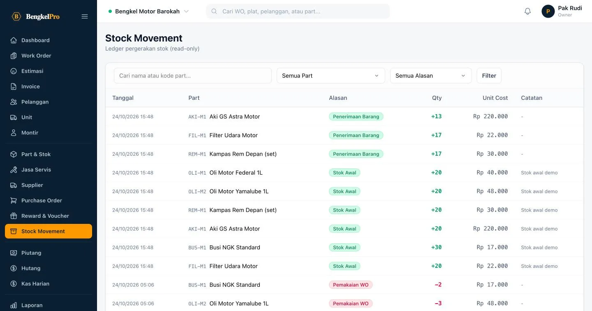
Task: Click the Dashboard home icon
Action: [x=14, y=40]
